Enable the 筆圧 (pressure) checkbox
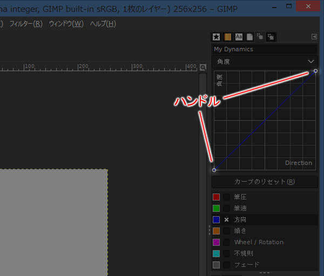Screen dimensions: 324x276 pos(227,197)
